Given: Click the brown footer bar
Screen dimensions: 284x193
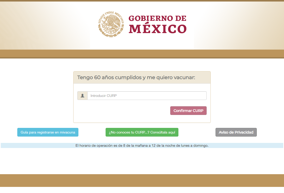Looking at the screenshot, I should click(142, 181).
